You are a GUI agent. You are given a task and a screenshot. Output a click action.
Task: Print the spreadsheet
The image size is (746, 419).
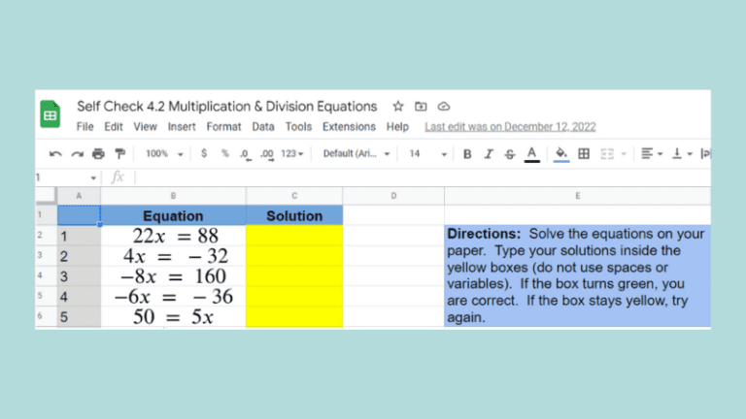coord(98,154)
